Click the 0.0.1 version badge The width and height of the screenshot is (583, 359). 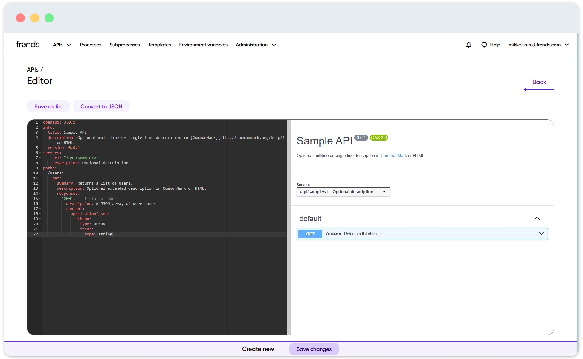(361, 138)
